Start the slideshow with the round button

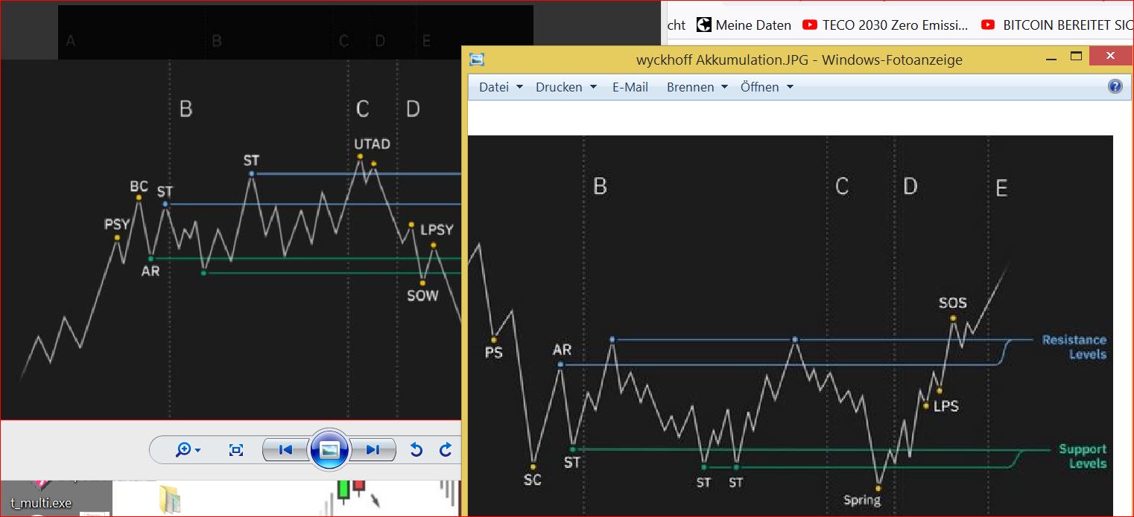coord(329,449)
